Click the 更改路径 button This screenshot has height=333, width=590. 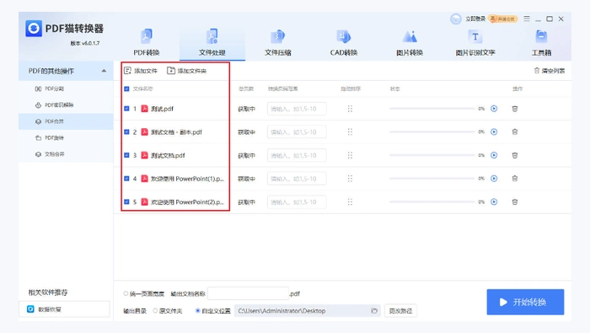pyautogui.click(x=400, y=311)
